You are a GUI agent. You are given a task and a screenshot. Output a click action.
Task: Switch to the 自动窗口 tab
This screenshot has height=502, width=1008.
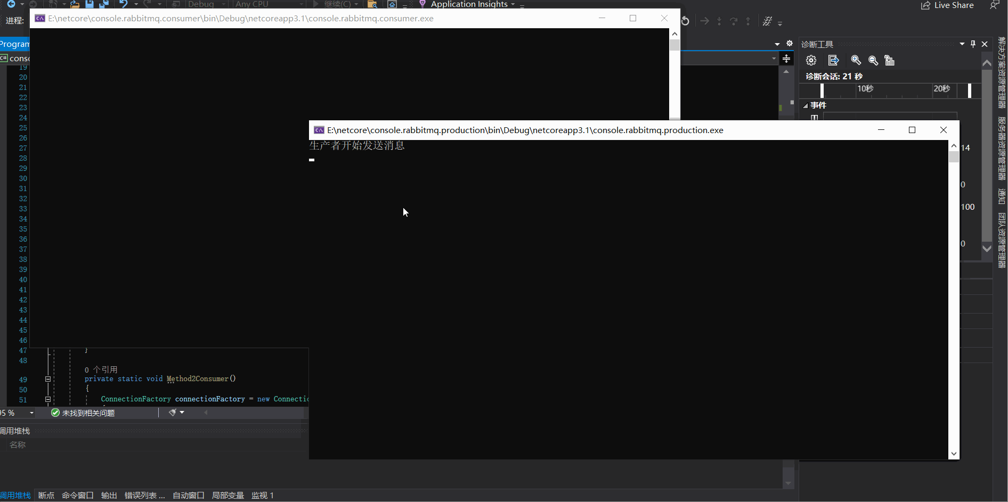(x=189, y=496)
